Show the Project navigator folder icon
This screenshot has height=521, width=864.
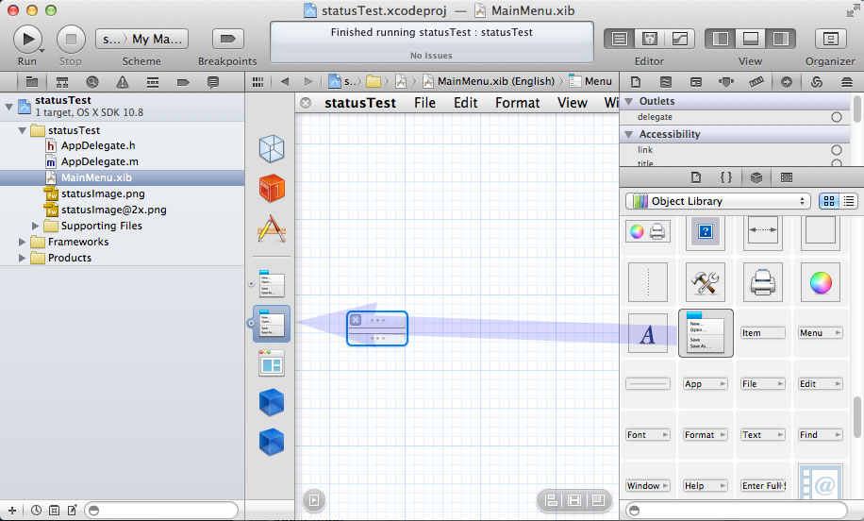pyautogui.click(x=32, y=82)
